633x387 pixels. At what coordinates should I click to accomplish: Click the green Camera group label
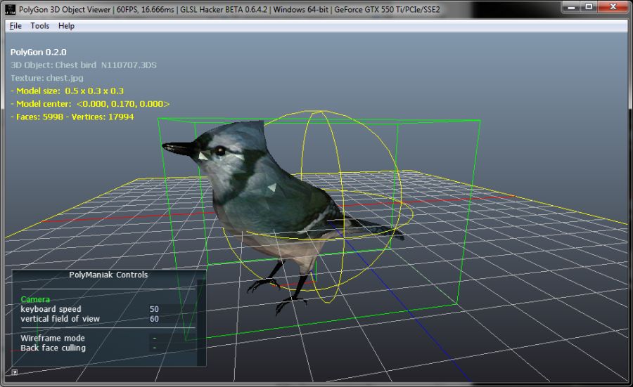[x=35, y=299]
